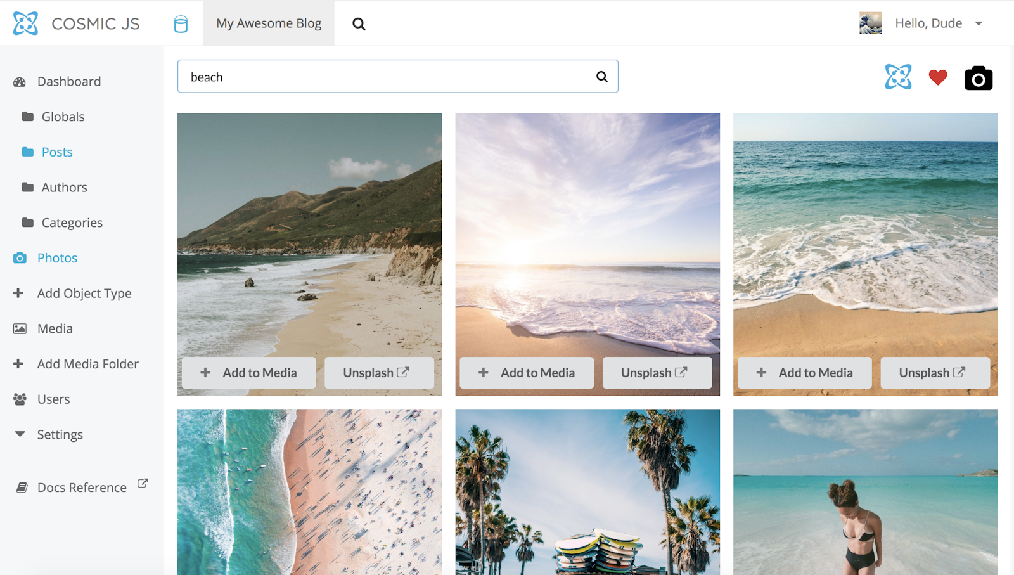Click Add Object Type link
Viewport: 1014px width, 575px height.
point(84,294)
